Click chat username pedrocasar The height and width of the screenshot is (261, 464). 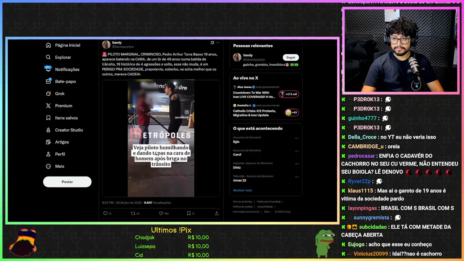click(x=361, y=156)
